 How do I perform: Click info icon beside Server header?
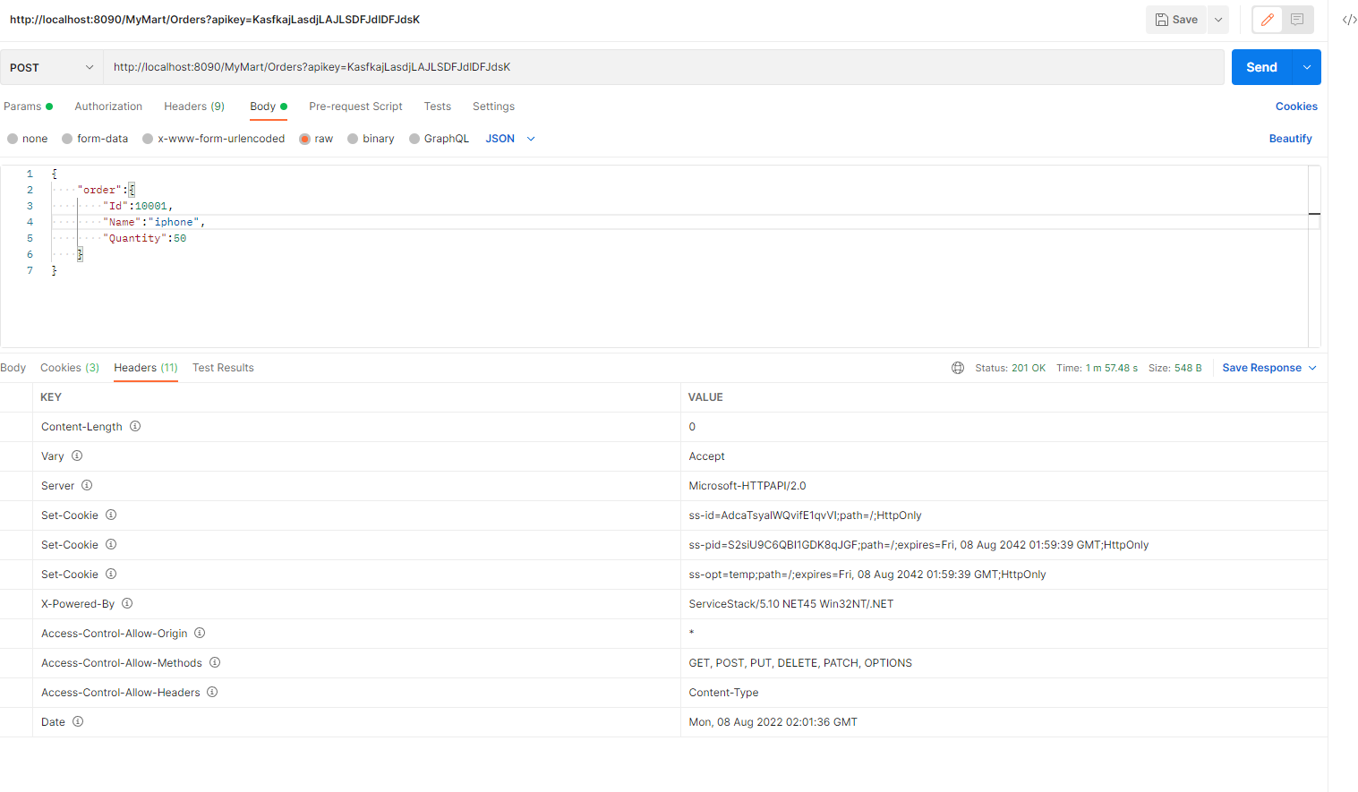tap(87, 486)
